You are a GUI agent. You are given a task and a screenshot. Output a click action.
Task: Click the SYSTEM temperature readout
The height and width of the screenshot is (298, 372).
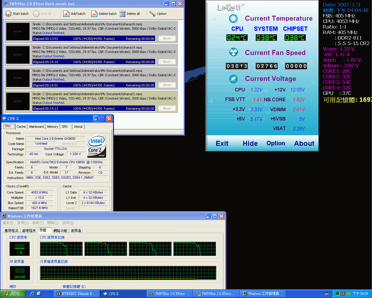point(266,38)
